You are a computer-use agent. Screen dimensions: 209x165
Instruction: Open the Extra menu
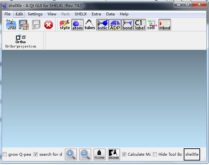click(96, 14)
